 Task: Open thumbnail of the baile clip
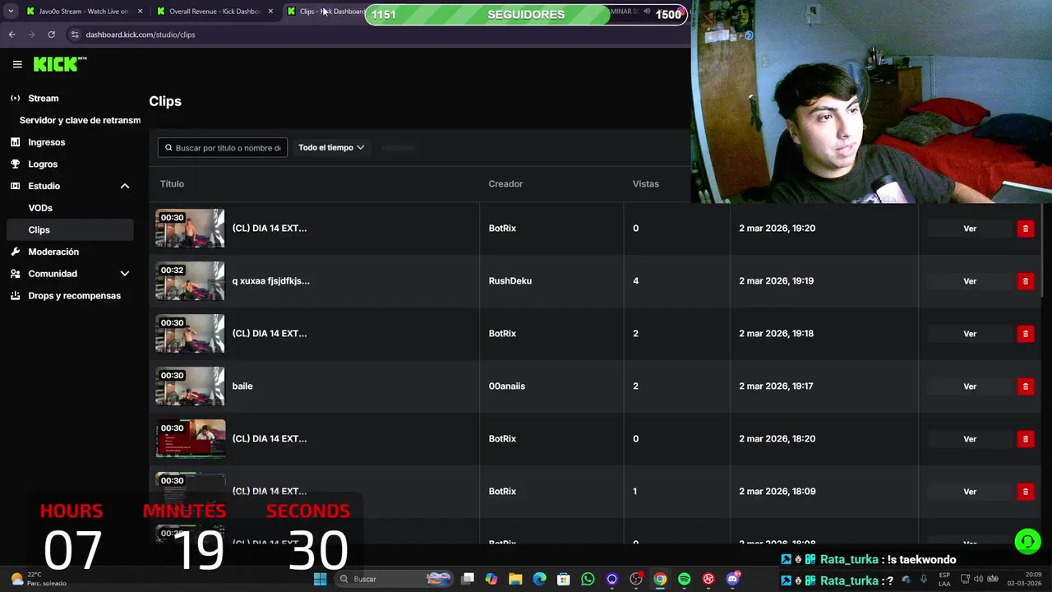[190, 386]
